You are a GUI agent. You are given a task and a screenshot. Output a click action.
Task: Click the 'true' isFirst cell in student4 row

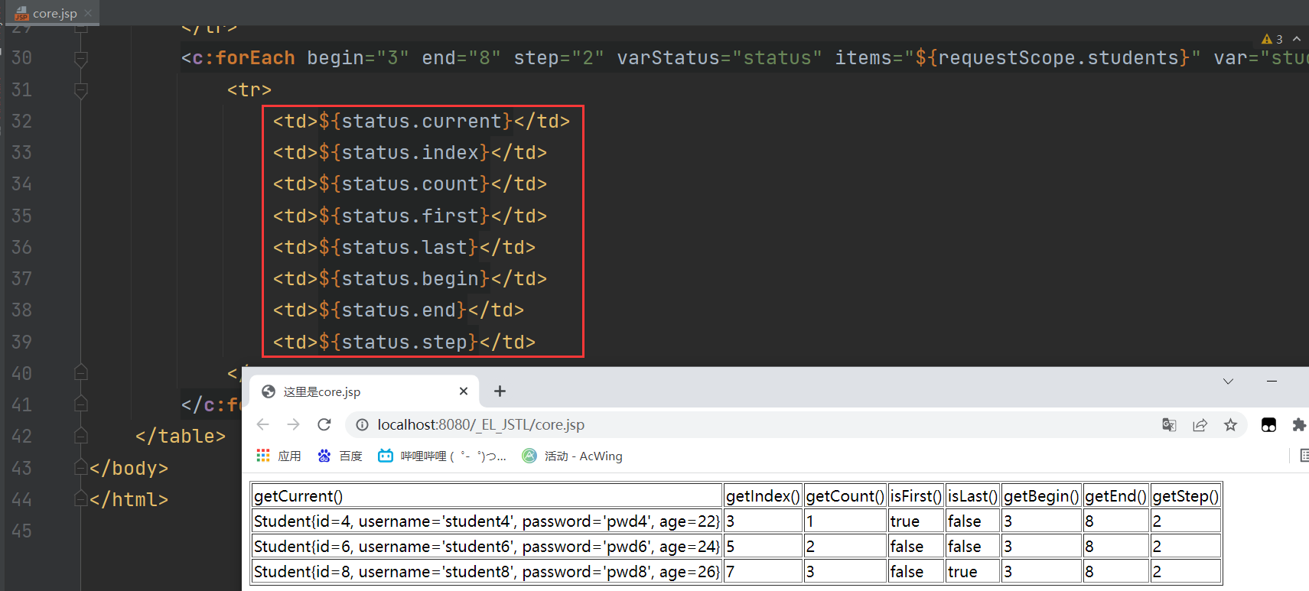click(x=916, y=521)
